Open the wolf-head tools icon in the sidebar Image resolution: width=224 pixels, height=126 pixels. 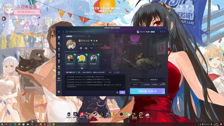click(59, 79)
